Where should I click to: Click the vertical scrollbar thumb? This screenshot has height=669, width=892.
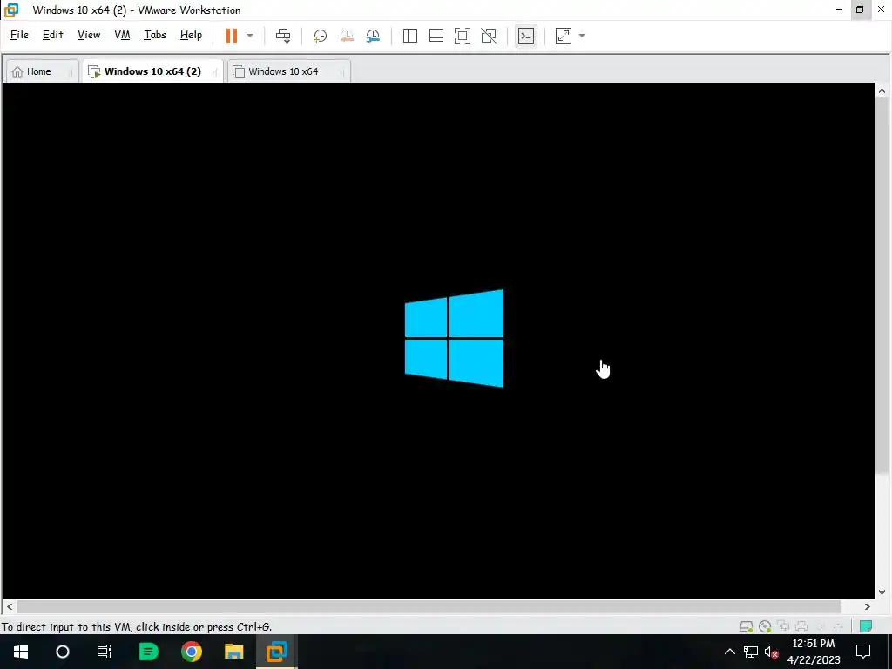(x=882, y=285)
